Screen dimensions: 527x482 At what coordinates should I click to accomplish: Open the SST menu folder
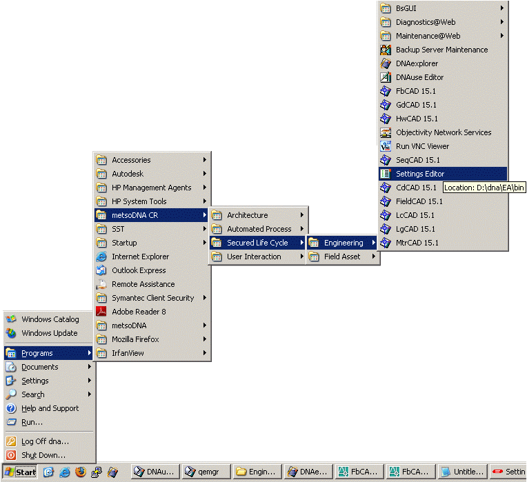tap(151, 229)
